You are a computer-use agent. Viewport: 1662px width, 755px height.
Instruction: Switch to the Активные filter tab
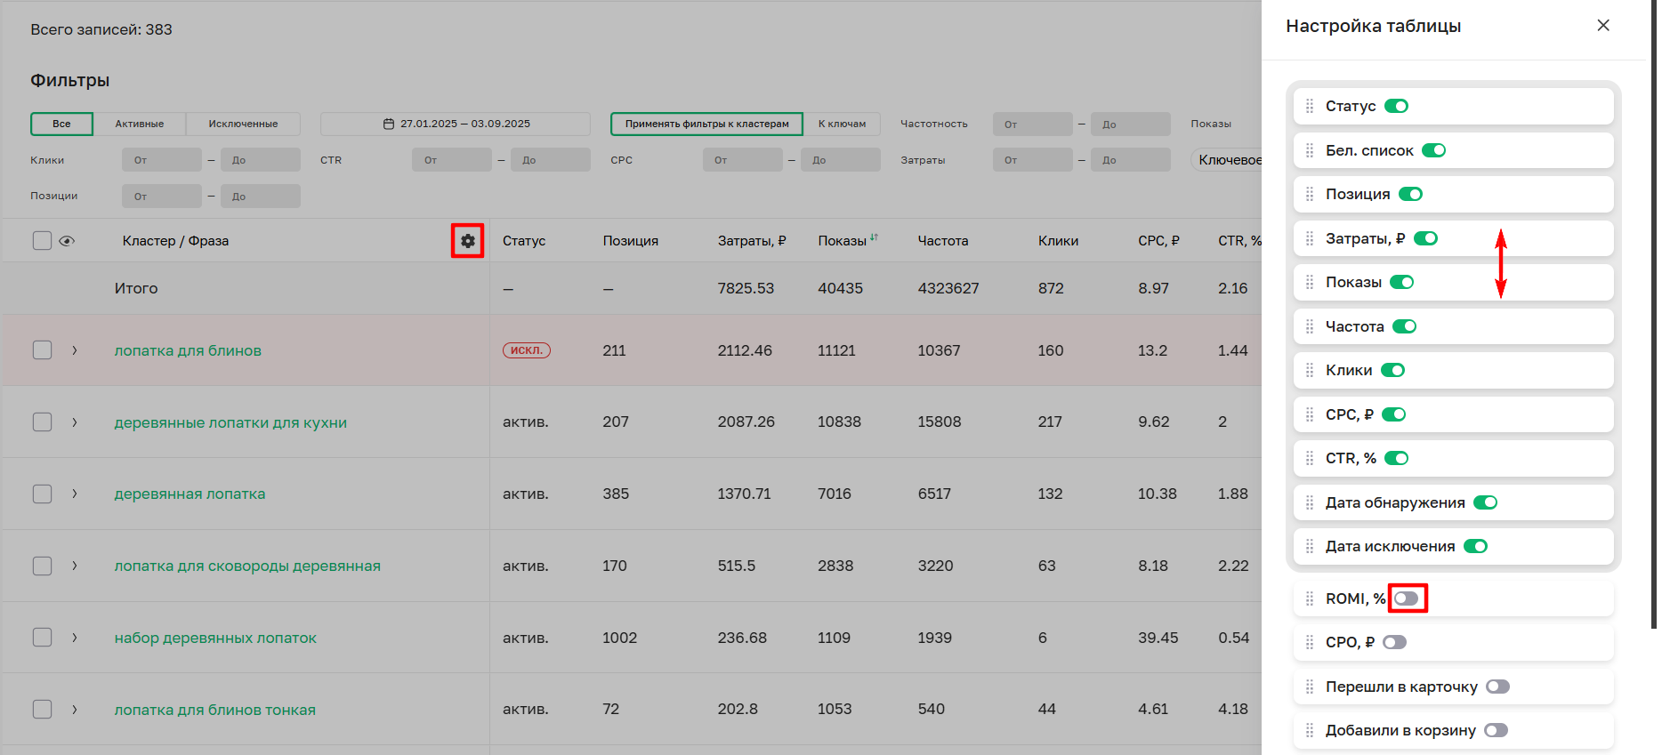(140, 124)
